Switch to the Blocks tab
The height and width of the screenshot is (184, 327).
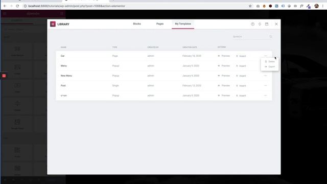(137, 24)
